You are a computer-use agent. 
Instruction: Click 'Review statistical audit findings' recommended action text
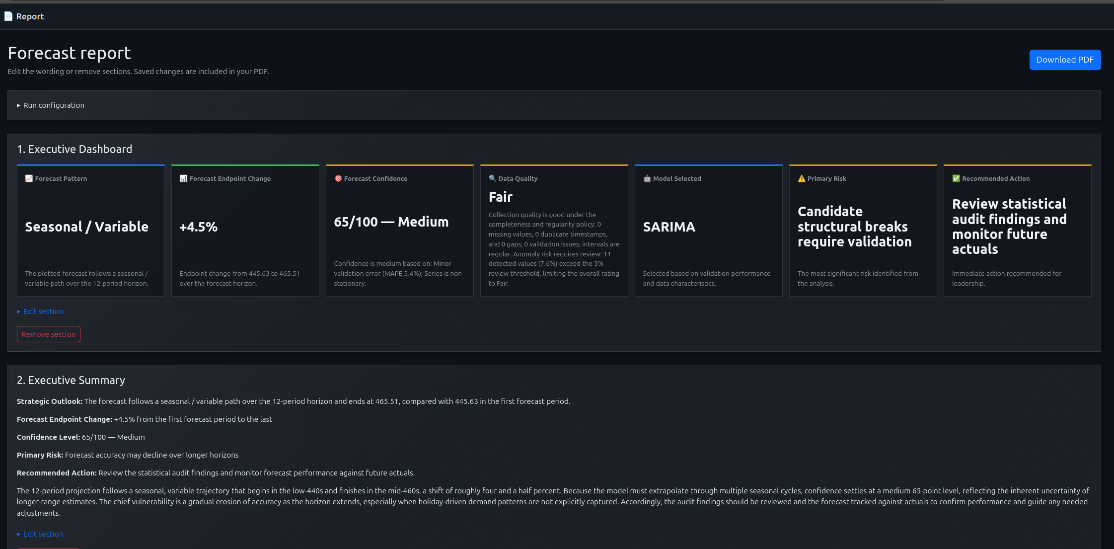[1009, 227]
